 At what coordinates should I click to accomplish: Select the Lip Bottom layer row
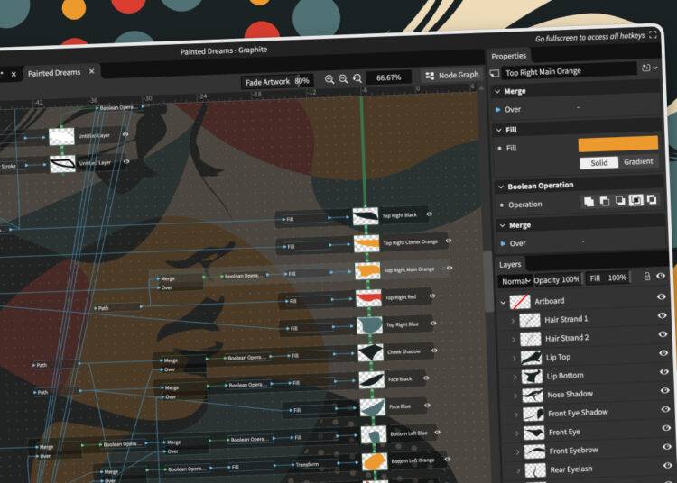point(587,376)
